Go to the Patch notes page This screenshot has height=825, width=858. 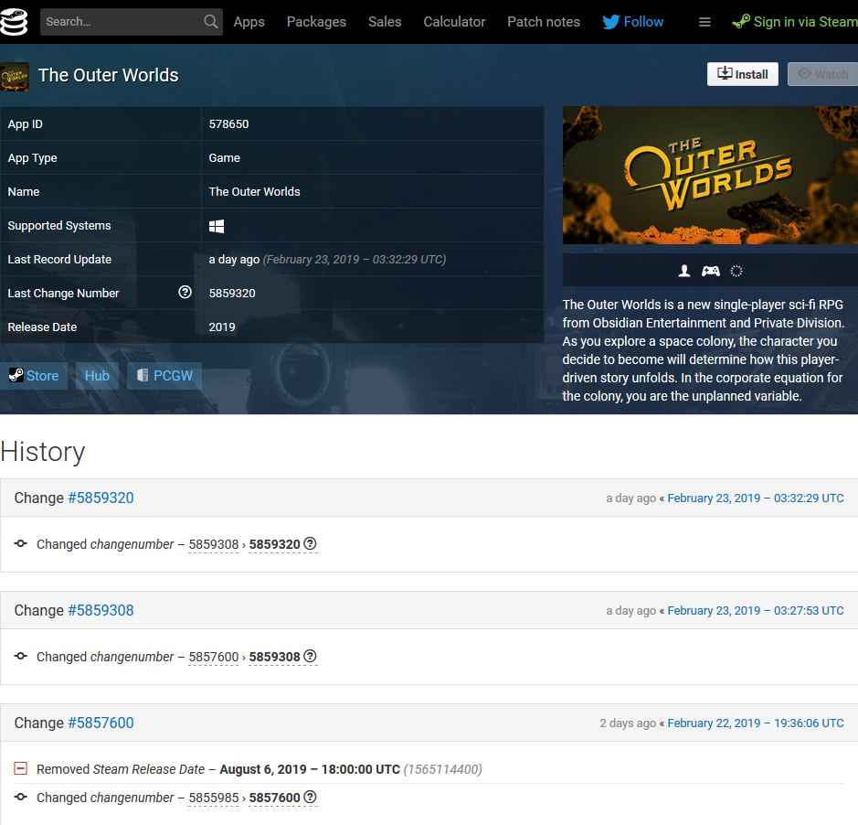click(543, 22)
